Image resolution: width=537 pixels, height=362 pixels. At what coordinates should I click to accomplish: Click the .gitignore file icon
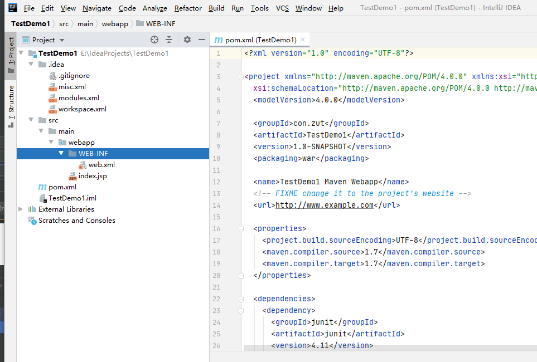[52, 76]
